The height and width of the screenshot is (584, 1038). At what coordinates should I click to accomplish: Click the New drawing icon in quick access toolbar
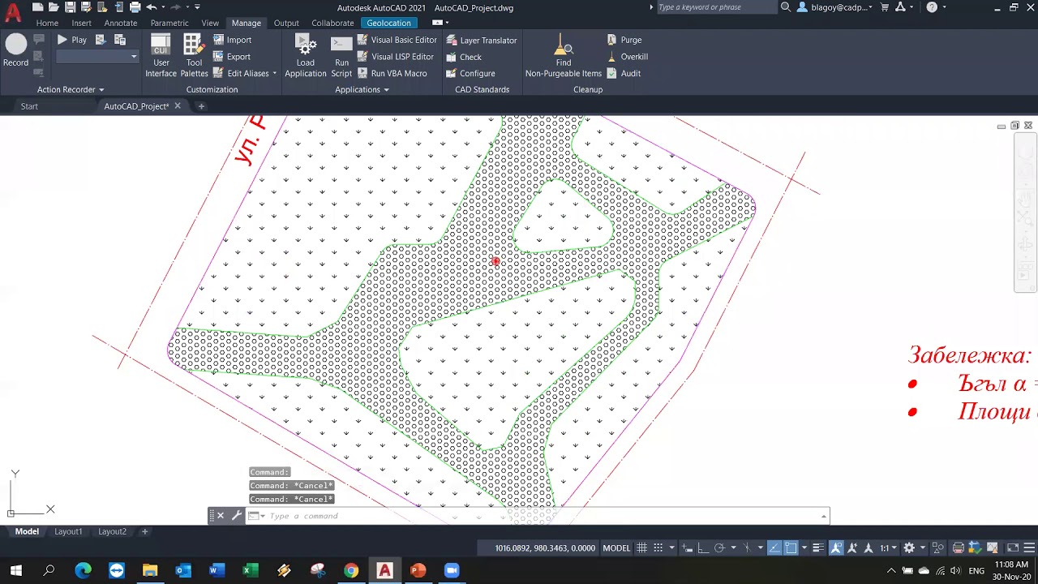38,7
